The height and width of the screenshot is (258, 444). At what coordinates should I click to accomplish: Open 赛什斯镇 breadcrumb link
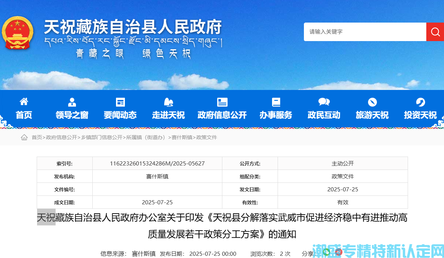pyautogui.click(x=182, y=137)
